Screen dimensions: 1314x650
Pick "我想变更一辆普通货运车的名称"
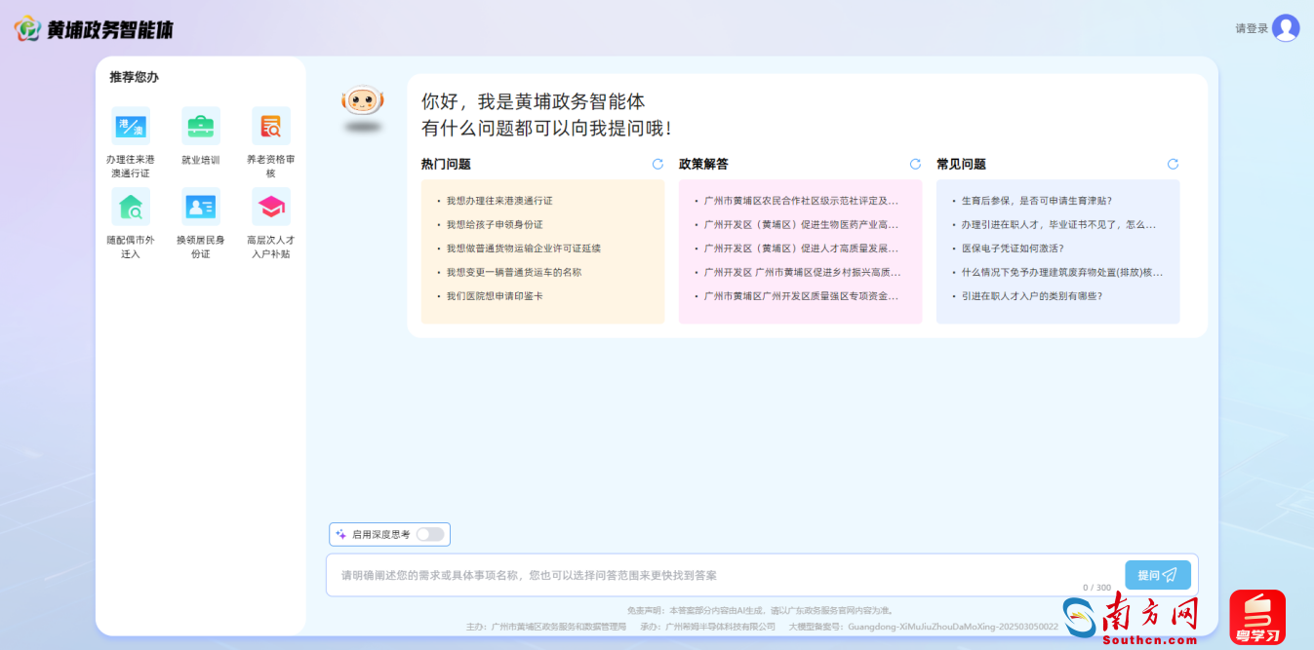click(514, 272)
